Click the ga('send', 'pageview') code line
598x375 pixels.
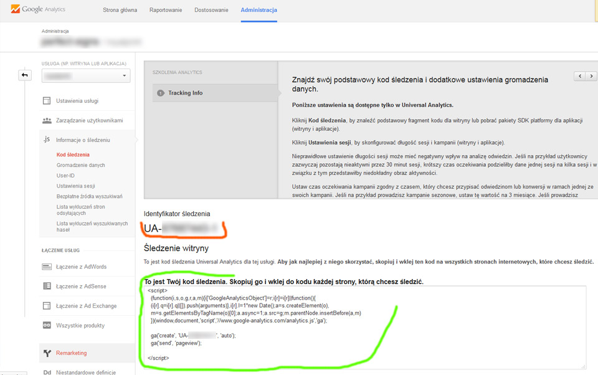176,343
